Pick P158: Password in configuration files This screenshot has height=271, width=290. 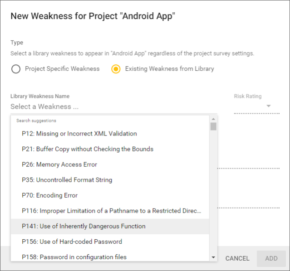tap(74, 257)
